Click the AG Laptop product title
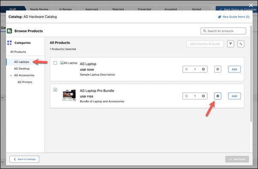This screenshot has height=169, width=258. point(88,64)
